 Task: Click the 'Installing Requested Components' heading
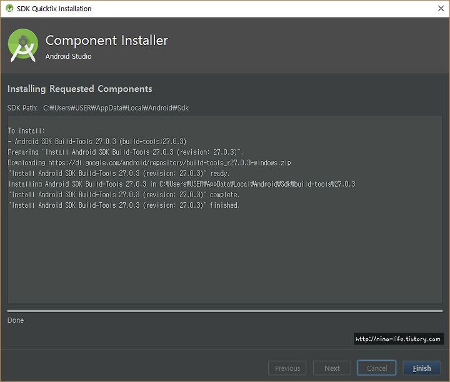pos(80,89)
